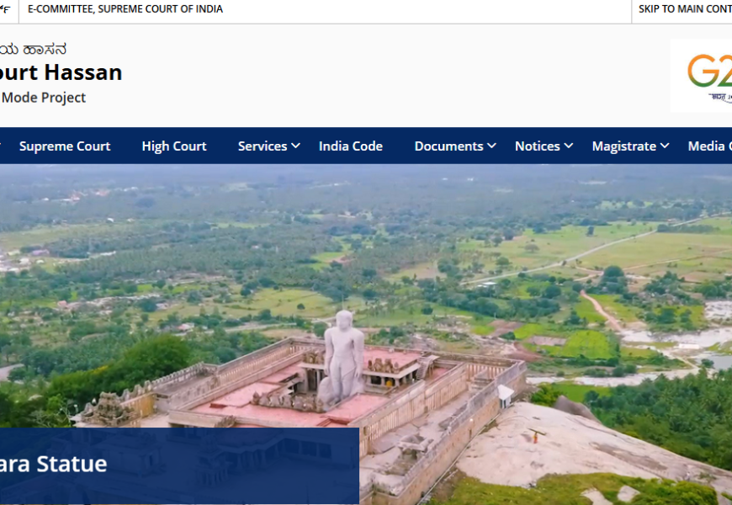Open the Supreme Court menu item
The height and width of the screenshot is (505, 732).
click(65, 146)
